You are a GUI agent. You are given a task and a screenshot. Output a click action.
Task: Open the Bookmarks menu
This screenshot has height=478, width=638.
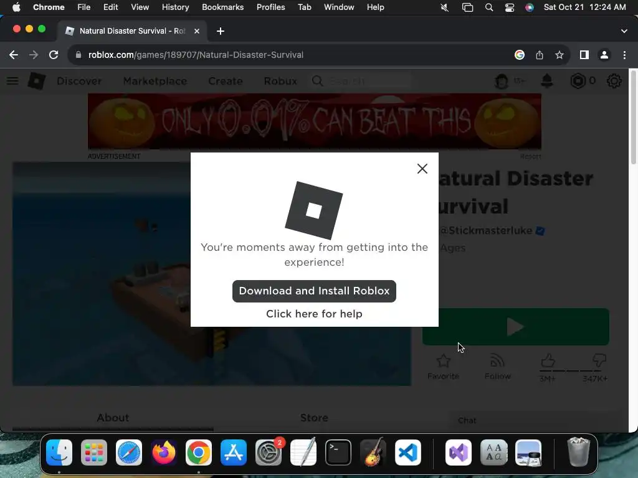[222, 7]
